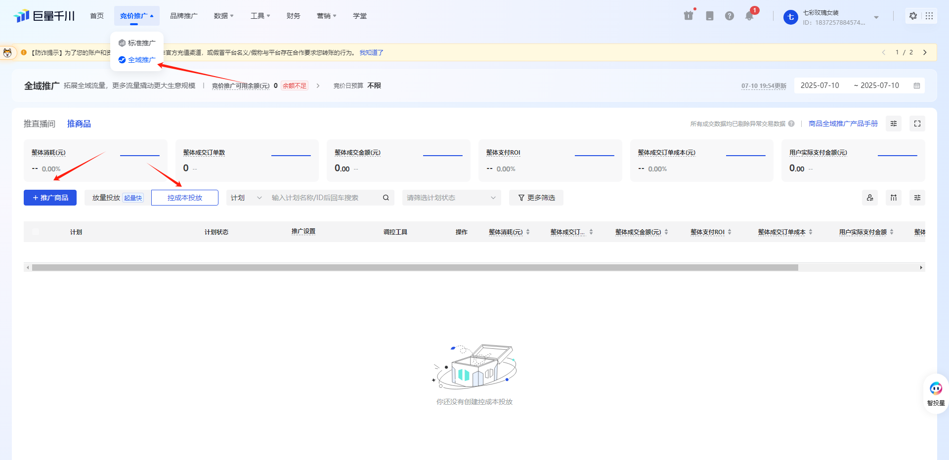Image resolution: width=949 pixels, height=460 pixels.
Task: Expand the 请筛选计划状态 status dropdown
Action: [x=451, y=198]
